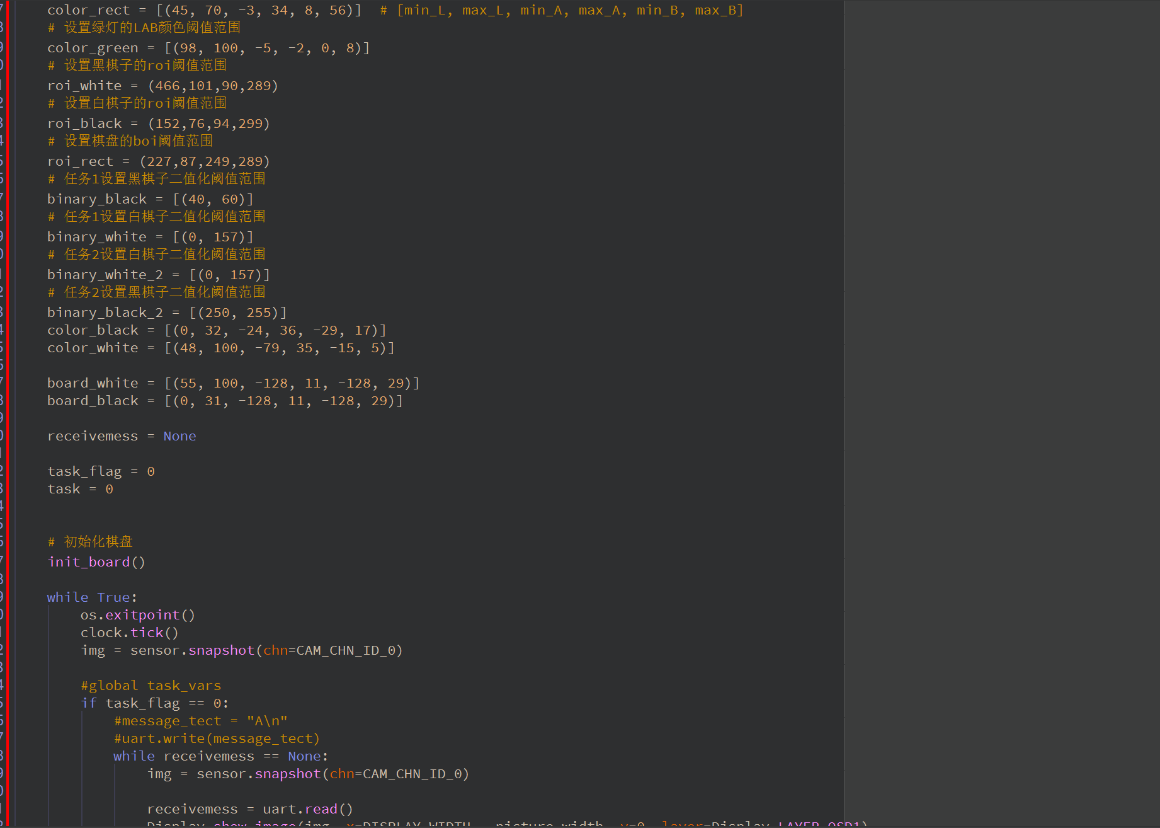
Task: Place cursor on color_black definition
Action: (216, 331)
